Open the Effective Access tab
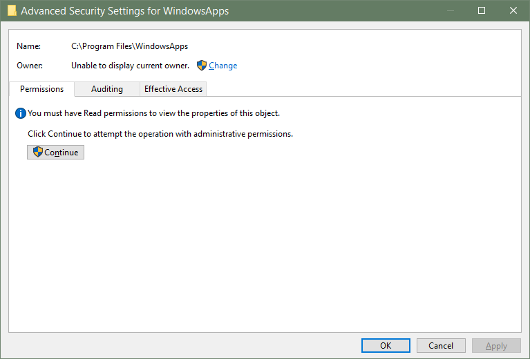530x359 pixels. tap(173, 89)
